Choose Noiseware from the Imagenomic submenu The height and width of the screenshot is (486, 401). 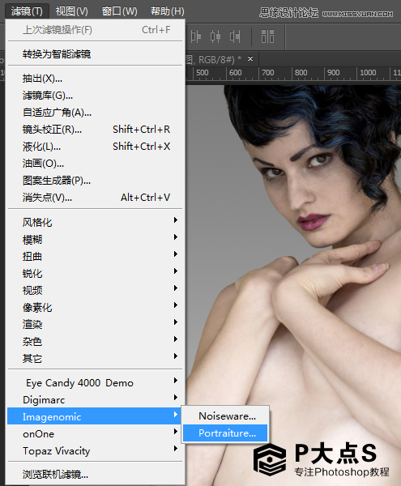[225, 416]
